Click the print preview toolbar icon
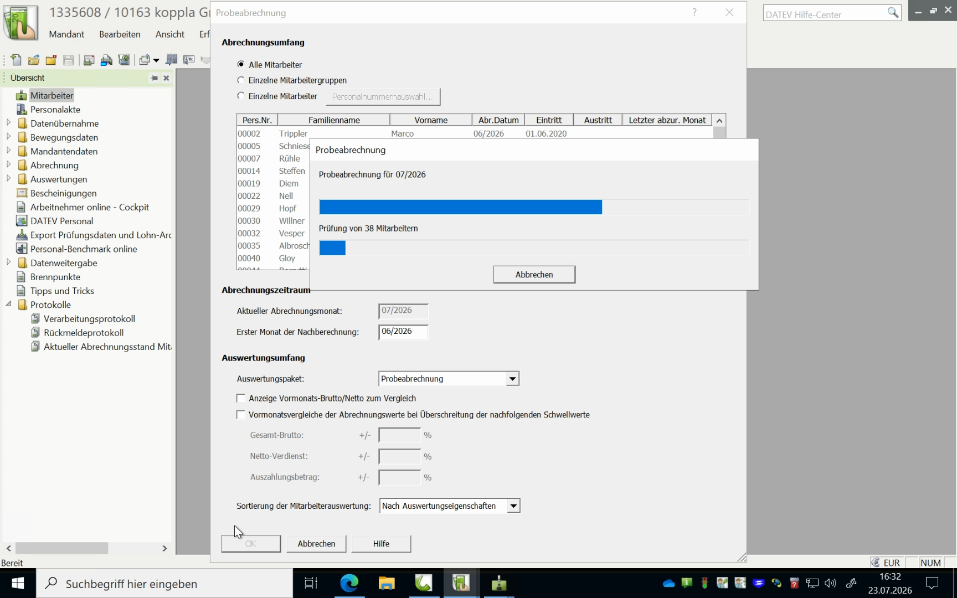Image resolution: width=957 pixels, height=598 pixels. [x=89, y=60]
